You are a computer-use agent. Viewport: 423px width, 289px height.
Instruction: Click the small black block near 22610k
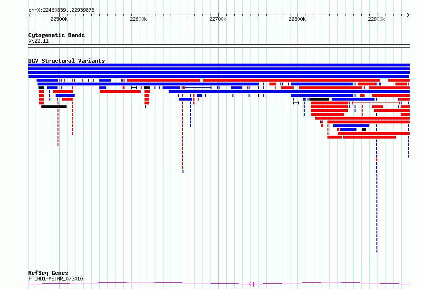(x=147, y=88)
